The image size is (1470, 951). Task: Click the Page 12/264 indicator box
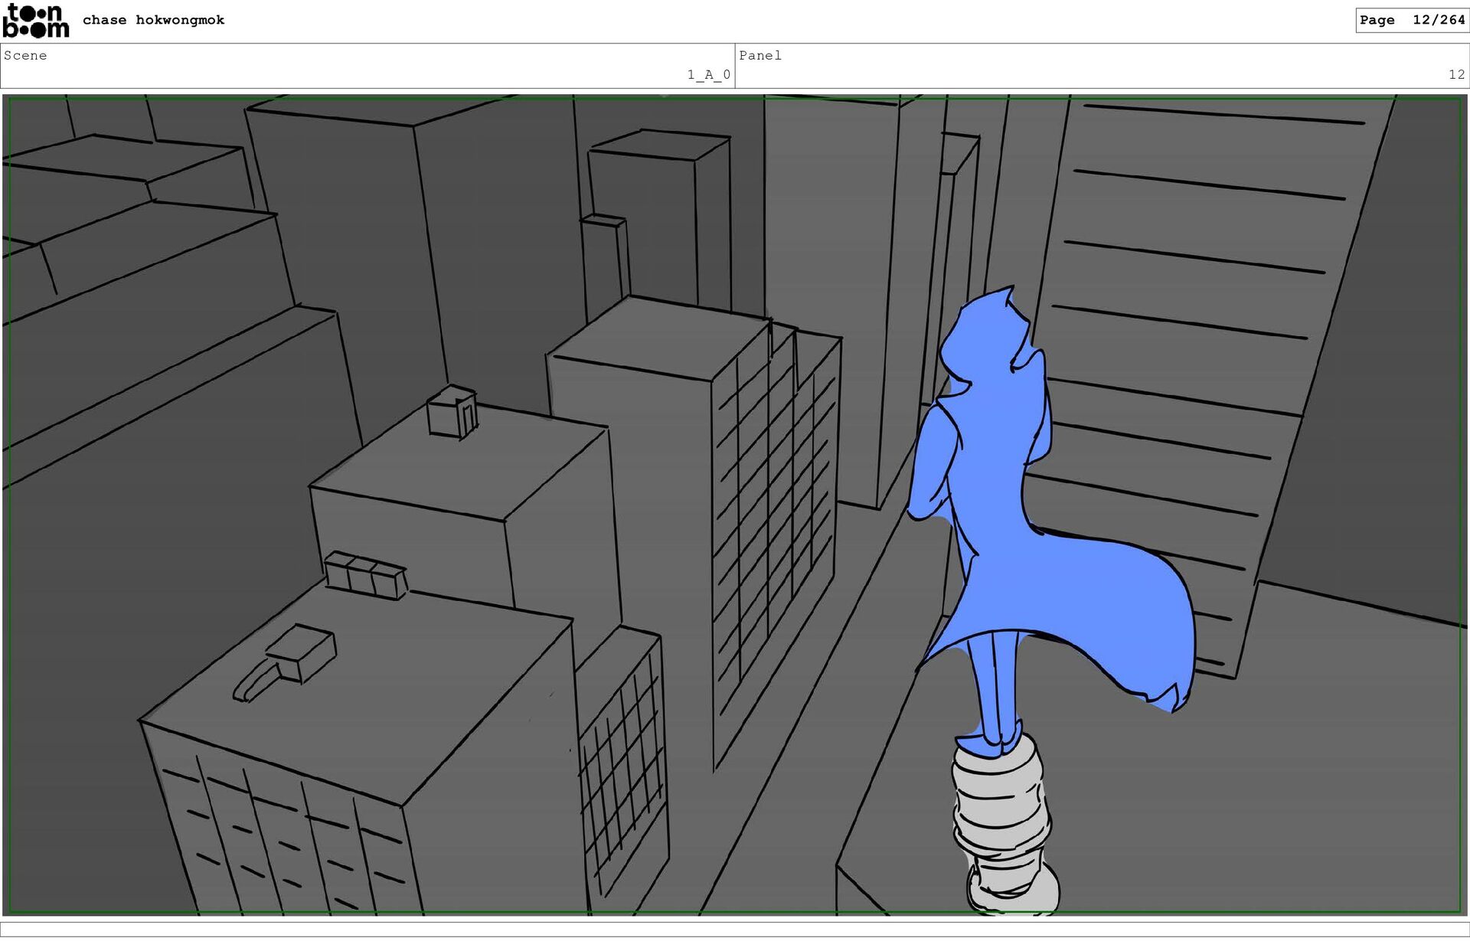pyautogui.click(x=1411, y=20)
